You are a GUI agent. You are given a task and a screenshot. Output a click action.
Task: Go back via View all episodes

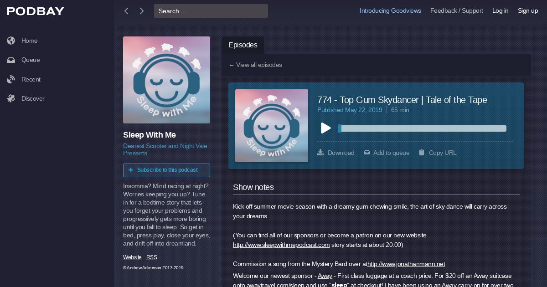pyautogui.click(x=255, y=65)
